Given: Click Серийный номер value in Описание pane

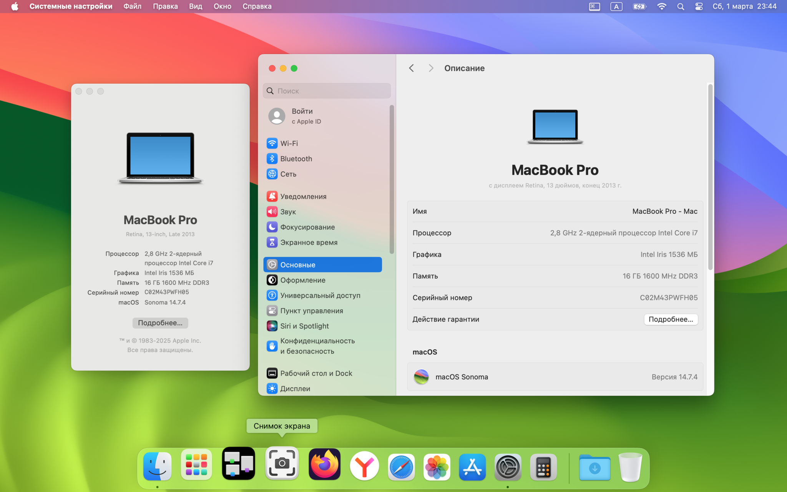Looking at the screenshot, I should tap(669, 298).
